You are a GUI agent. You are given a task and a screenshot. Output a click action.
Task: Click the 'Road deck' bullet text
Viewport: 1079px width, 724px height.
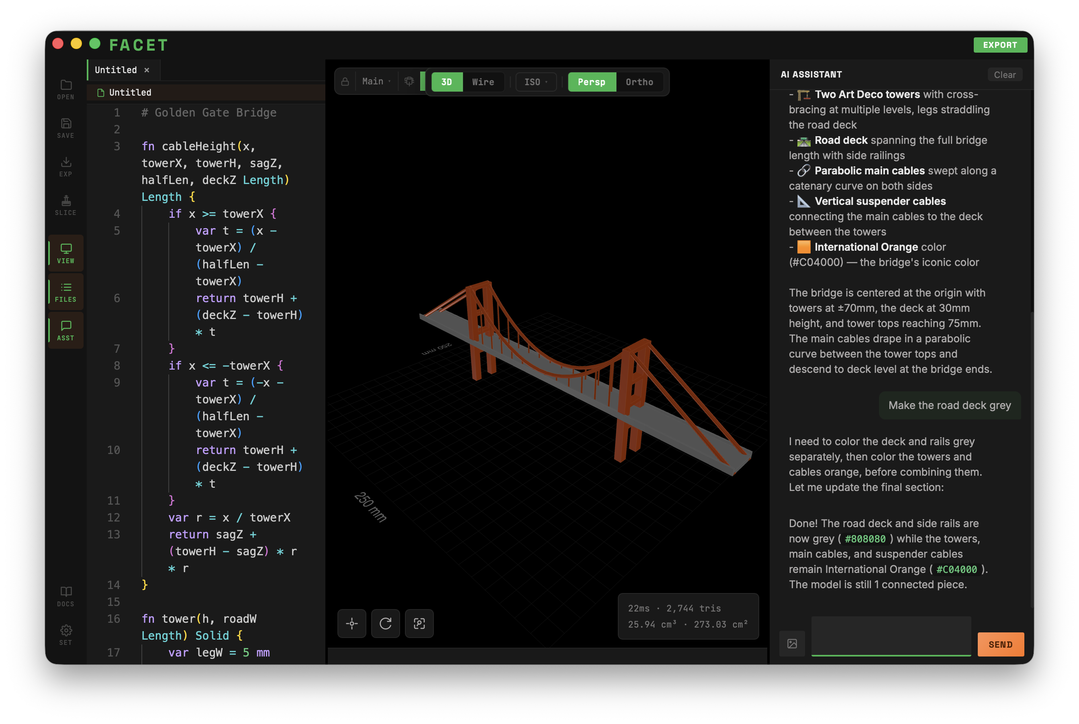click(841, 140)
